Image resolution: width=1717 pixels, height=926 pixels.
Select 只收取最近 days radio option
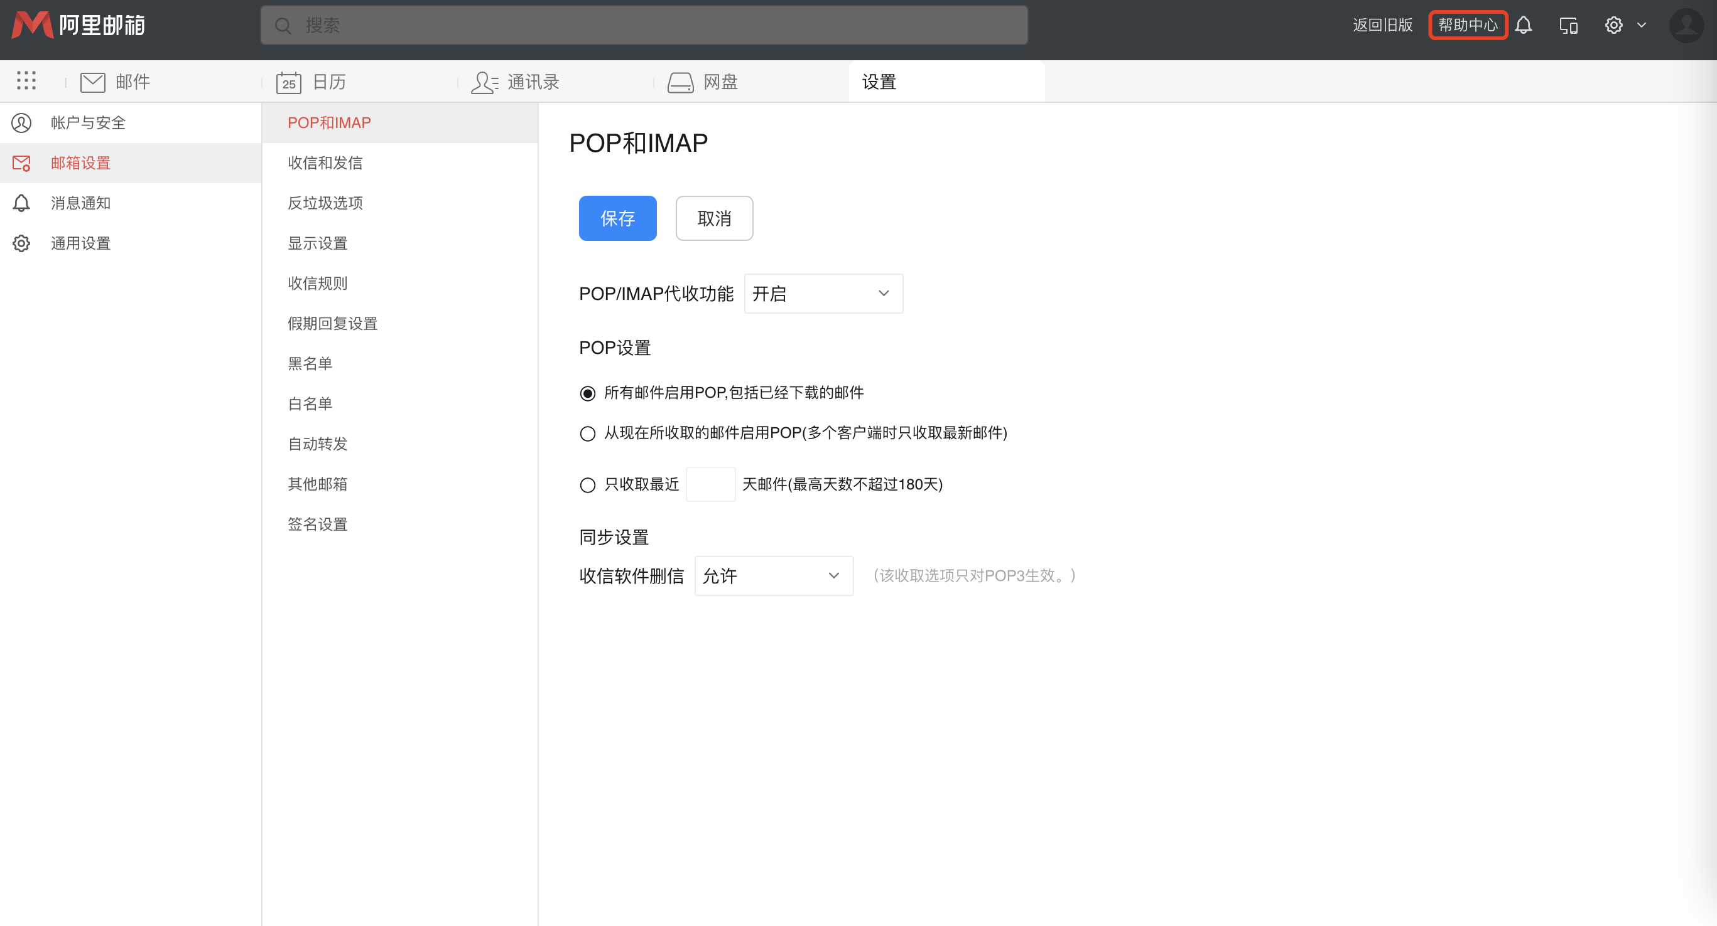tap(587, 484)
